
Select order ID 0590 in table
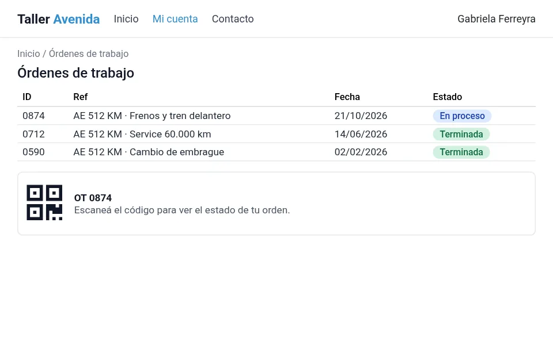click(x=33, y=152)
